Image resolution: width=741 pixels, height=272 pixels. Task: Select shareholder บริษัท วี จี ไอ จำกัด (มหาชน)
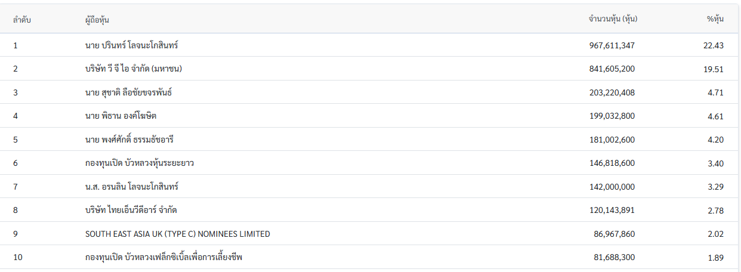point(134,69)
